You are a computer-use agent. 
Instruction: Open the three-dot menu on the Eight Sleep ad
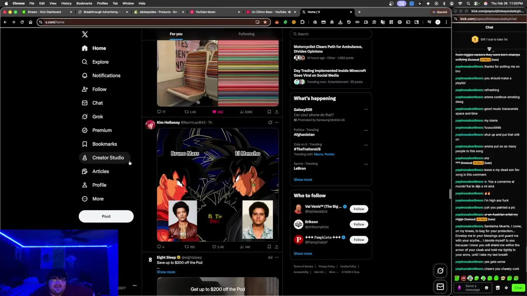point(277,257)
